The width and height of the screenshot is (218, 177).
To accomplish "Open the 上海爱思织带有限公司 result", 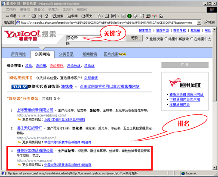I will 35,110.
